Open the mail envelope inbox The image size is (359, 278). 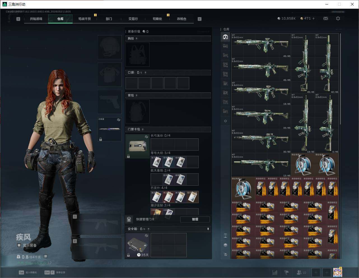click(326, 18)
